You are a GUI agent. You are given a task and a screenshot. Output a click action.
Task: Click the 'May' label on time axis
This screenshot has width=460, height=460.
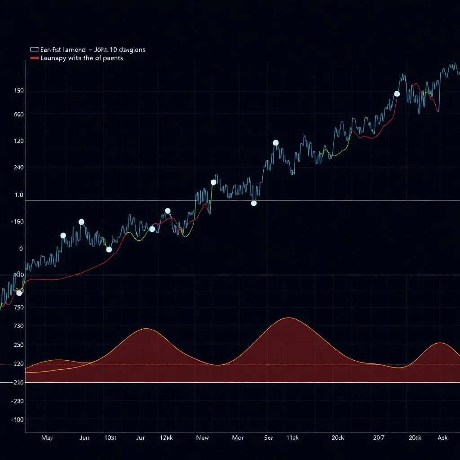pos(47,438)
